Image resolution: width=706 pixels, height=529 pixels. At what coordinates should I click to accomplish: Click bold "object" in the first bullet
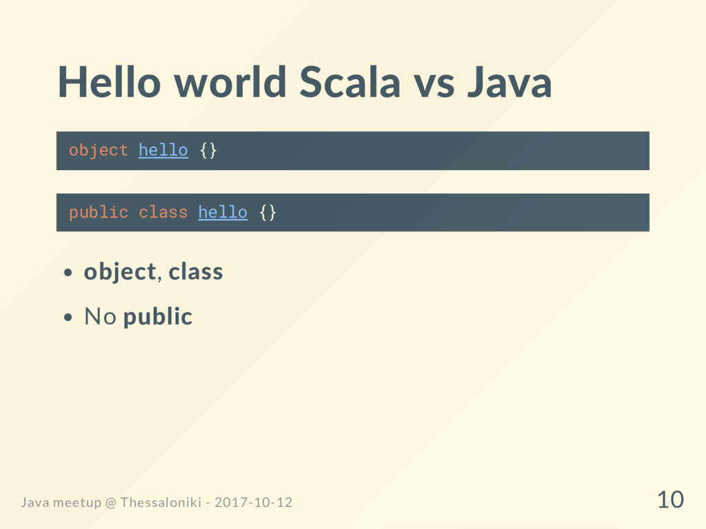pos(119,272)
